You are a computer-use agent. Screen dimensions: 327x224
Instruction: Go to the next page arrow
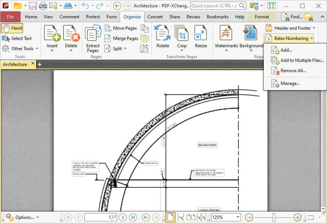coord(123,217)
